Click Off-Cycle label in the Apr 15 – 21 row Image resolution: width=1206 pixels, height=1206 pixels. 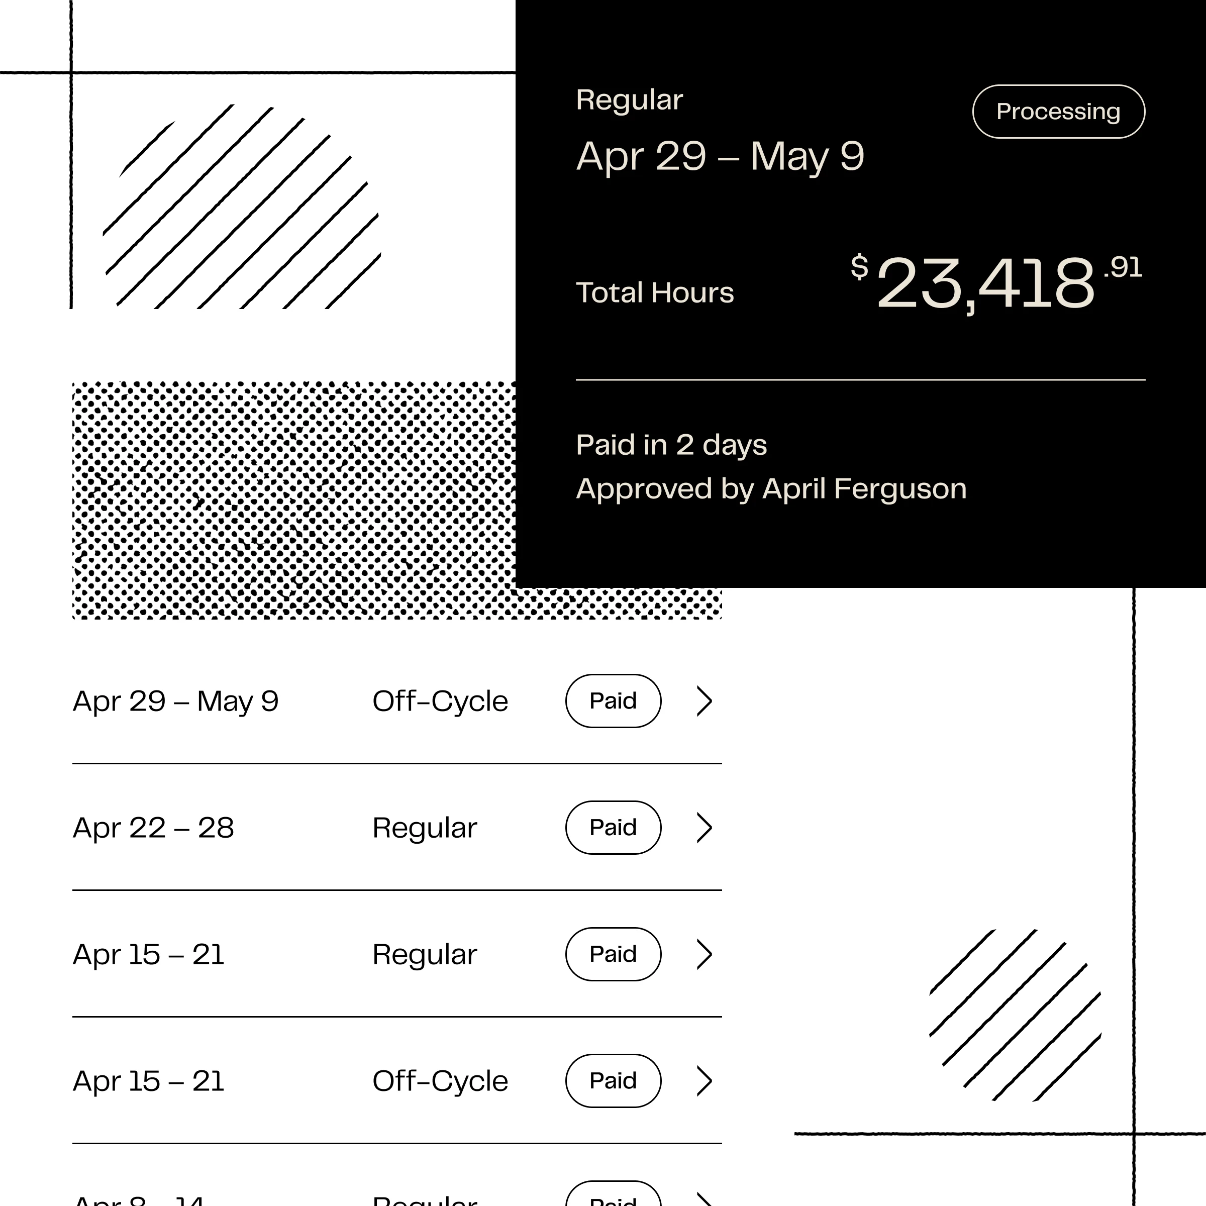440,1081
